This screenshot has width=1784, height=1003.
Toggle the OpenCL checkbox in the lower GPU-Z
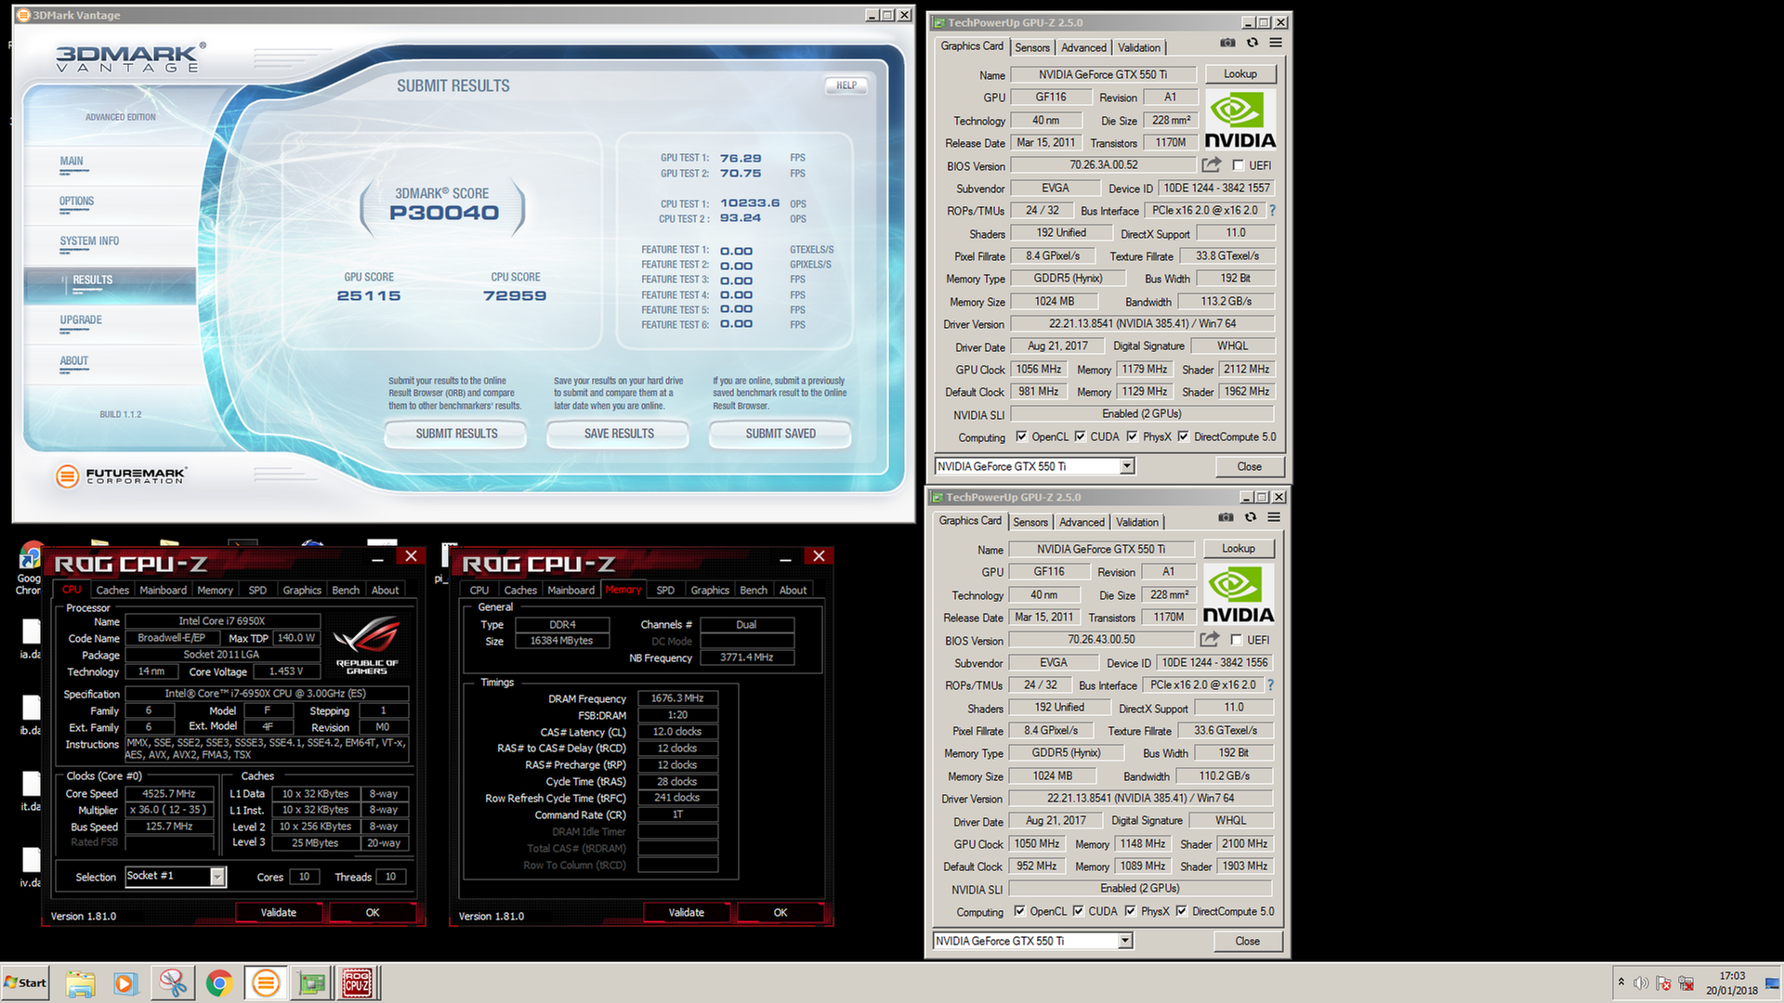pos(1019,911)
